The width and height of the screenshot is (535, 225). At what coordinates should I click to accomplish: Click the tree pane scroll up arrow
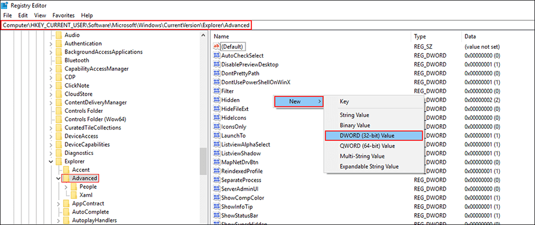coord(204,35)
